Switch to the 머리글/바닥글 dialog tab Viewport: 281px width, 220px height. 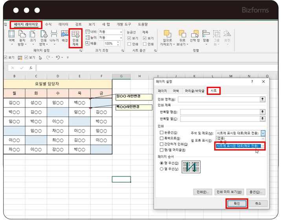tap(194, 91)
